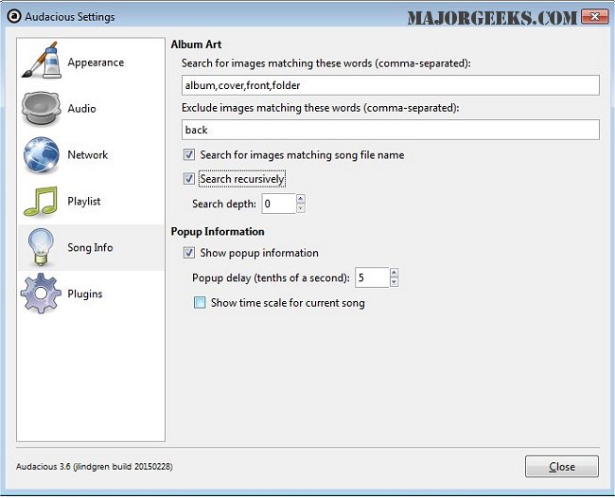Screen dimensions: 615x498
Task: Click the Close button at bottom
Action: [x=562, y=466]
